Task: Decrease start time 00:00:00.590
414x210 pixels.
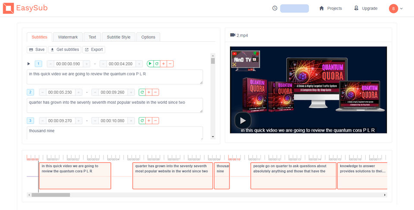Action: (50, 64)
